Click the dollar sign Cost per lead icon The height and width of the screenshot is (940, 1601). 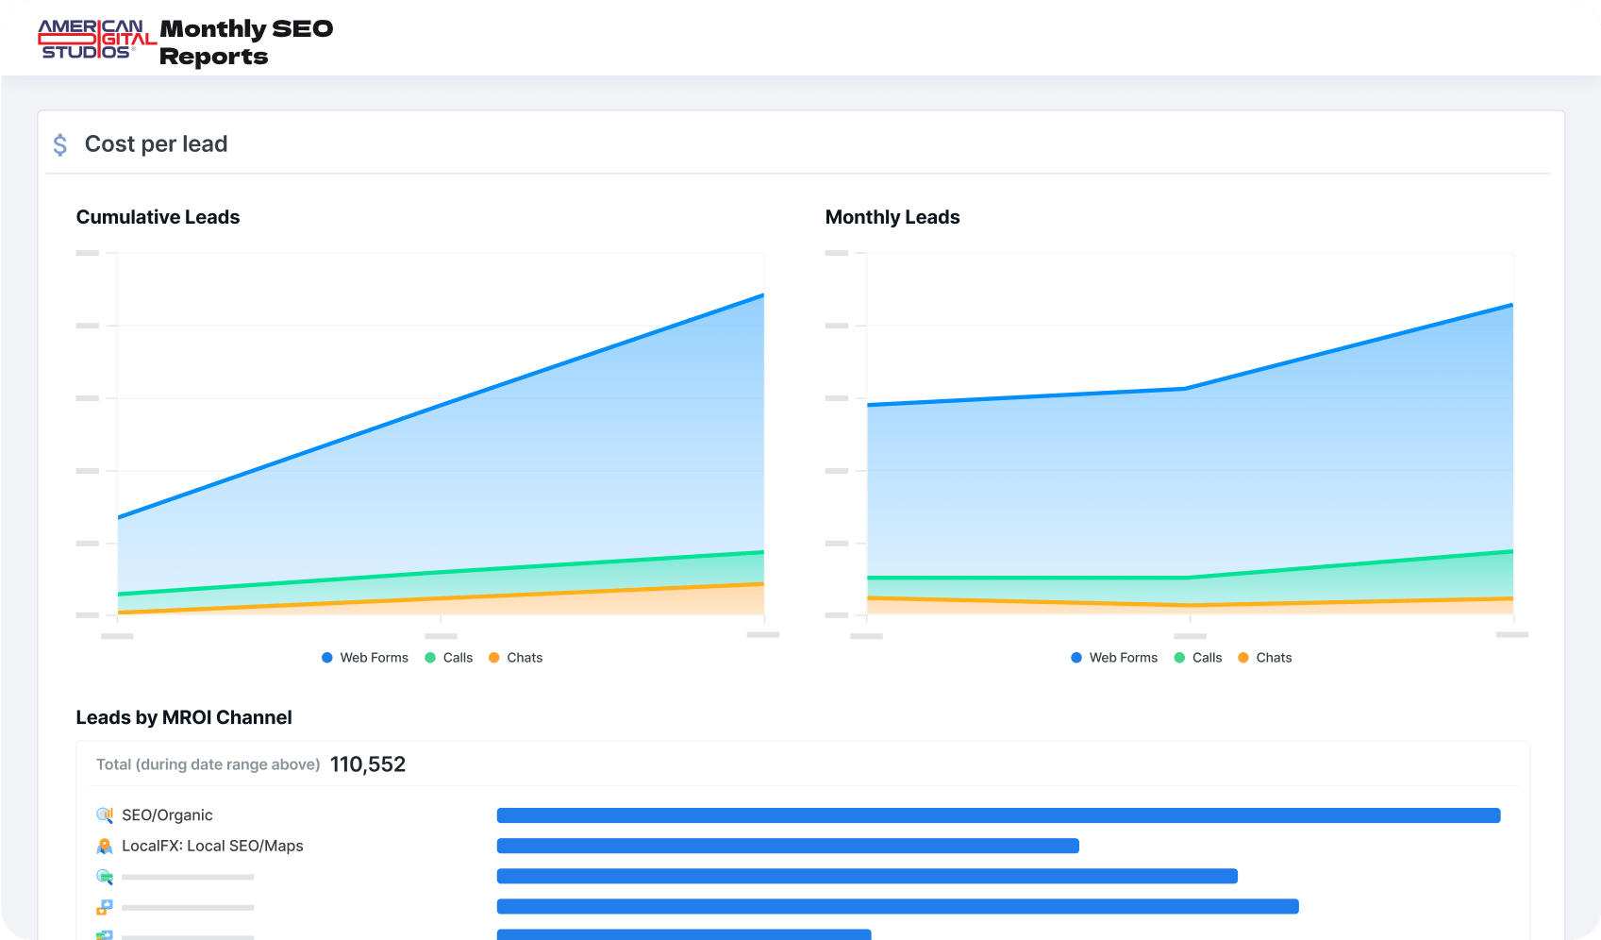coord(60,144)
